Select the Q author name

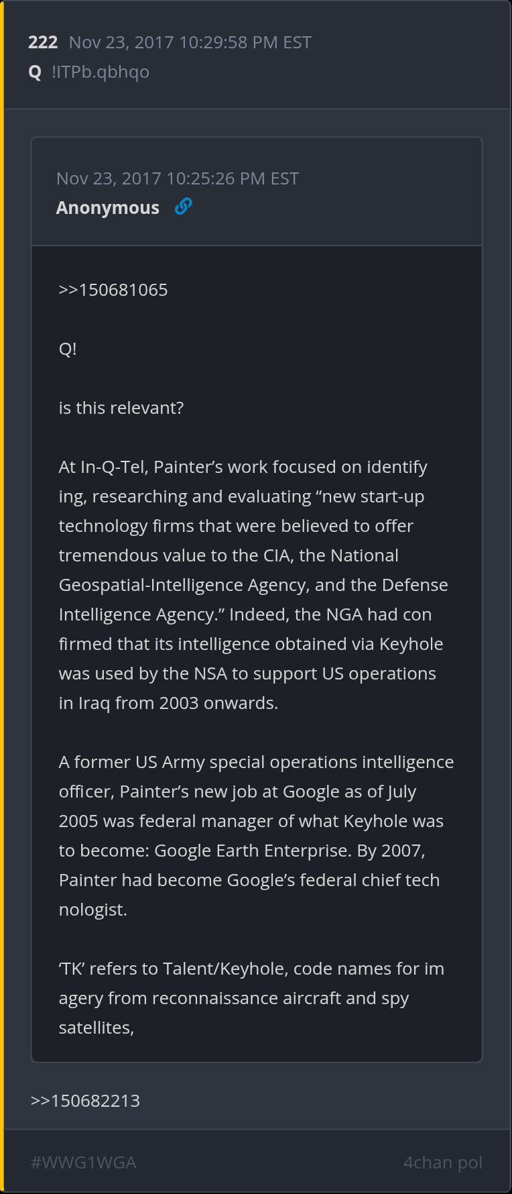tap(35, 72)
